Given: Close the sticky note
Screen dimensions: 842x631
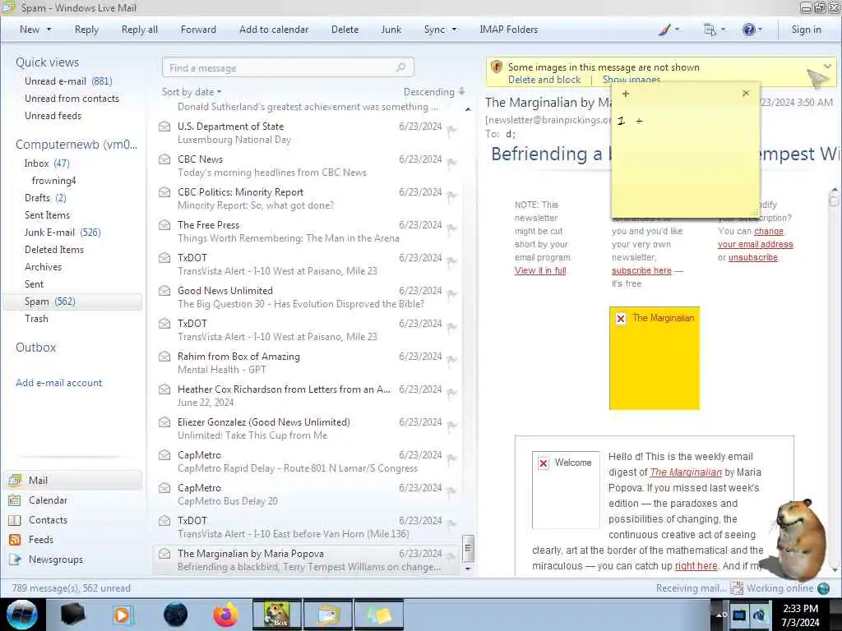Looking at the screenshot, I should (746, 94).
